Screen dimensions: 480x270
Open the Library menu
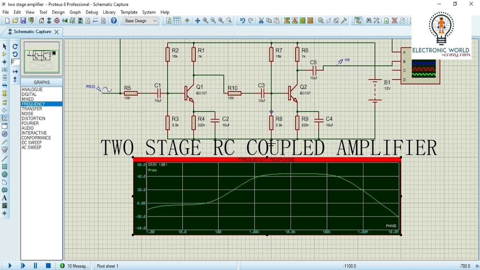pos(109,12)
